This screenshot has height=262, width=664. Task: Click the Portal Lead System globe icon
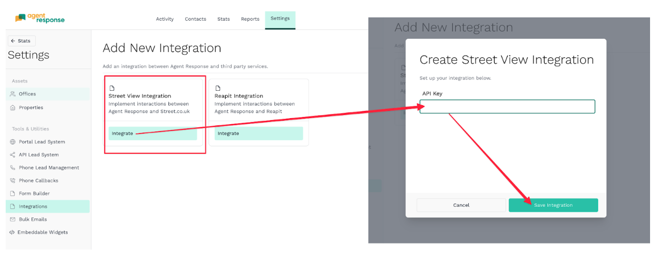(x=13, y=142)
